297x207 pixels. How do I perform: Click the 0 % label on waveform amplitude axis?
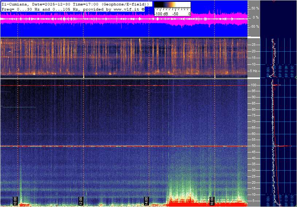(x=255, y=17)
